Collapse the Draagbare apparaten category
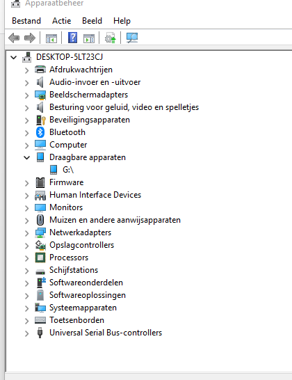The image size is (292, 380). point(27,158)
